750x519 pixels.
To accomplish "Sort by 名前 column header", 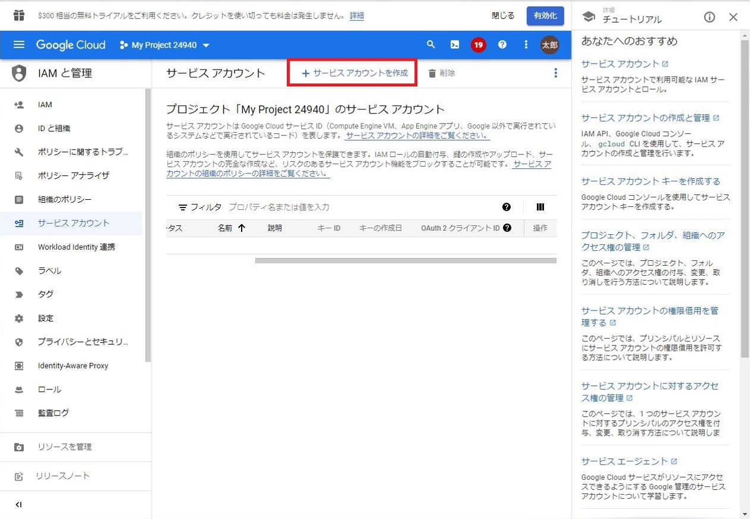I will click(x=232, y=228).
